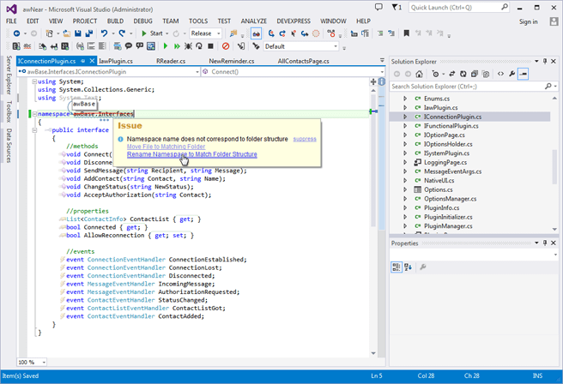Open the 100 % zoom level dropdown

coord(32,363)
